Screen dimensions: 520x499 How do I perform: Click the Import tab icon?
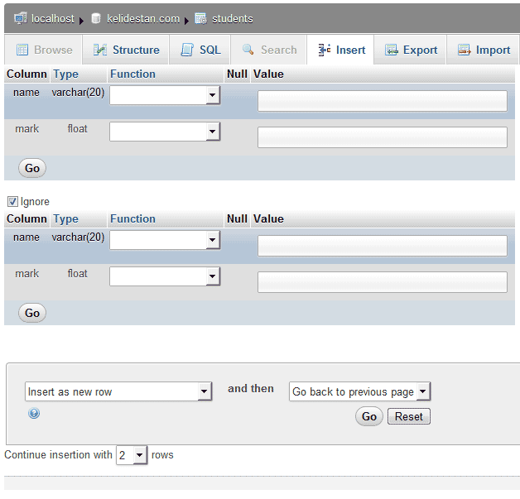(465, 50)
